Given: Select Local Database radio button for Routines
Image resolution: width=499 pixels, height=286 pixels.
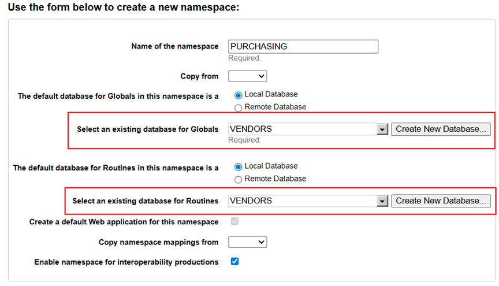Looking at the screenshot, I should 238,166.
